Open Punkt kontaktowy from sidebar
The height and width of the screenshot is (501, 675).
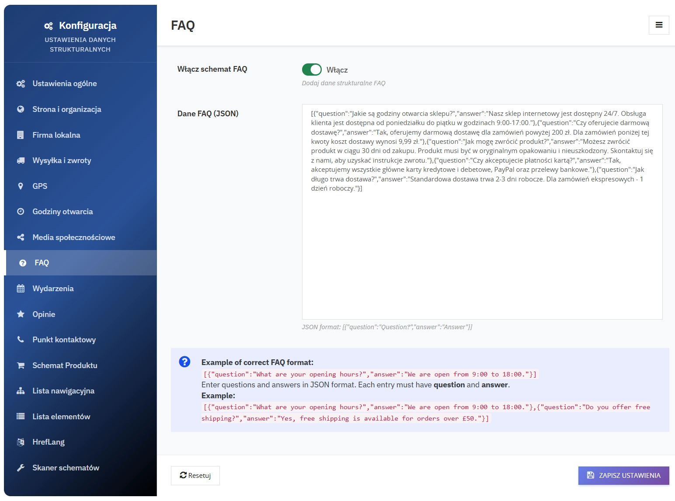[x=64, y=340]
